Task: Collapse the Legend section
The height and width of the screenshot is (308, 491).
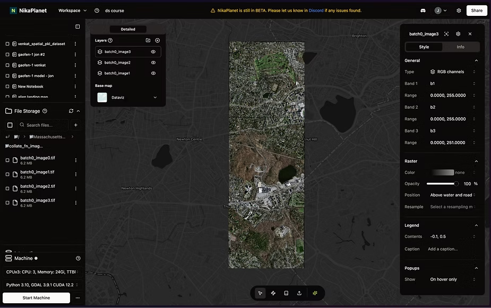Action: point(476,225)
